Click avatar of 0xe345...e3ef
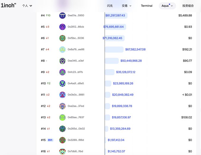Screen dimensions: 201x155 62,61
